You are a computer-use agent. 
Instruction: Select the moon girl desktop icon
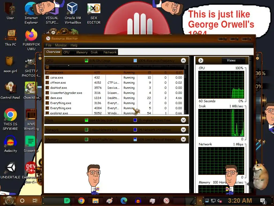coord(10,64)
